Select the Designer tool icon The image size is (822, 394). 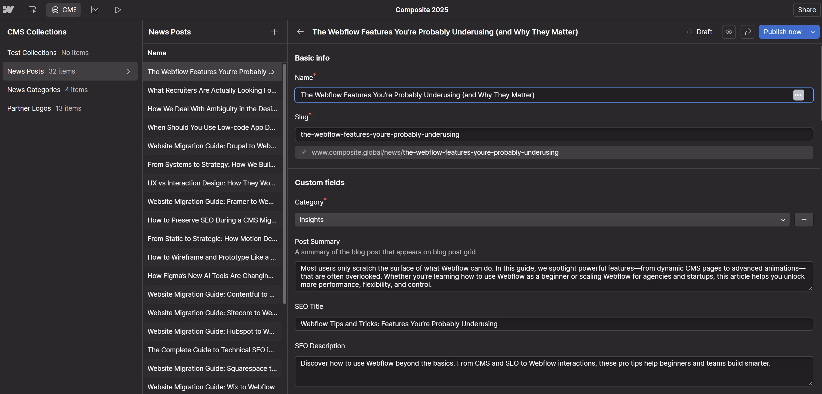coord(32,10)
